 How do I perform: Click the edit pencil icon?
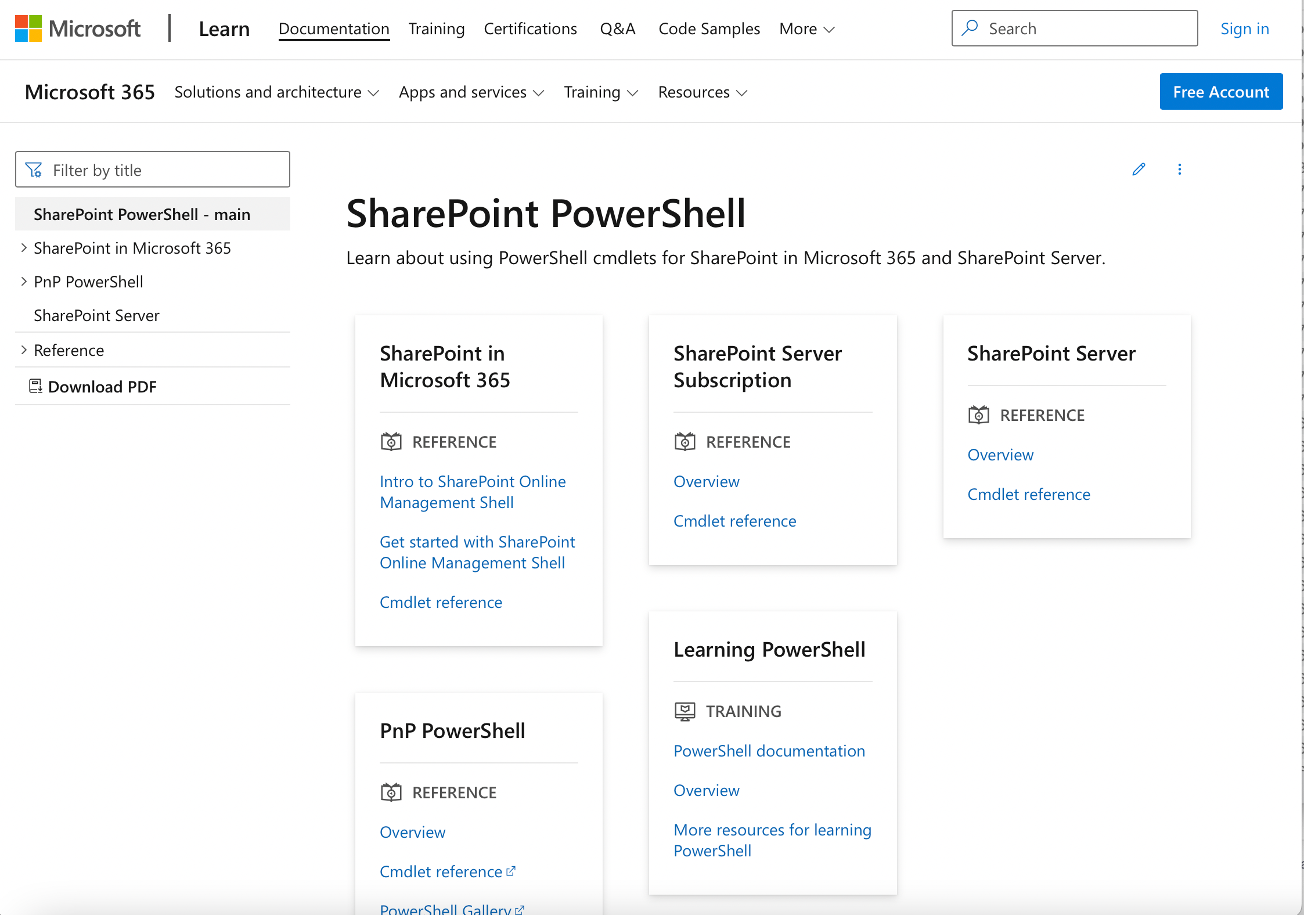(1139, 169)
